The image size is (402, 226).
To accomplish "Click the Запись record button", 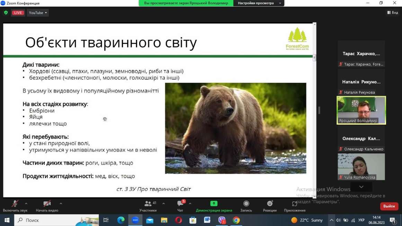I will coord(246,206).
